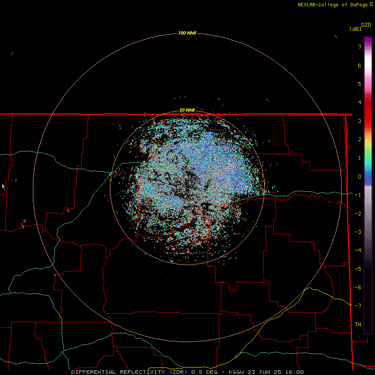Viewport: 375px width, 375px height.
Task: Select the 5 value on the color scale
Action: [x=360, y=84]
